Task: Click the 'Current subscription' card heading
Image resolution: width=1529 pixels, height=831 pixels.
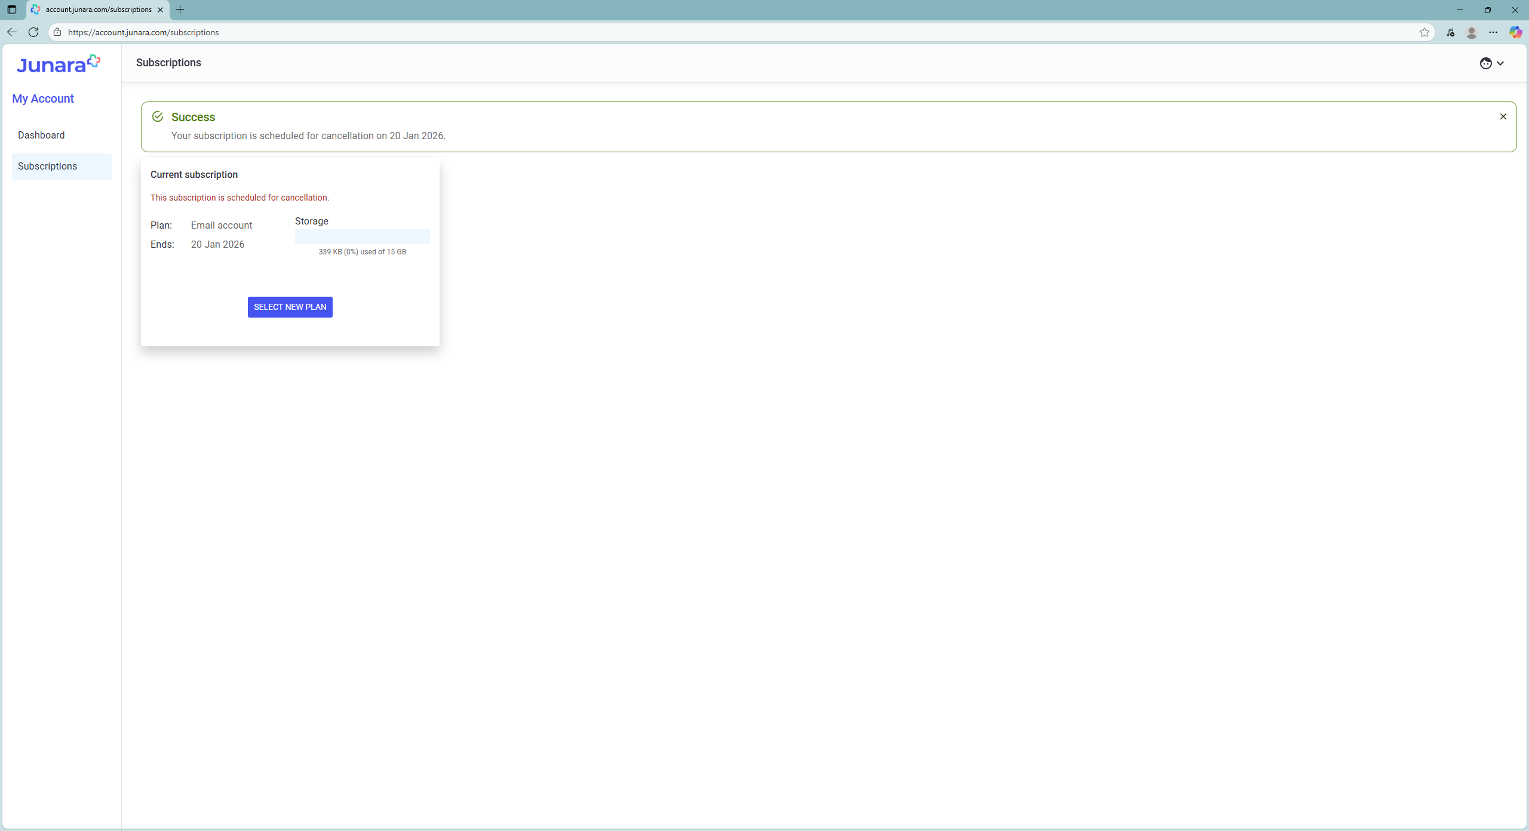Action: 194,174
